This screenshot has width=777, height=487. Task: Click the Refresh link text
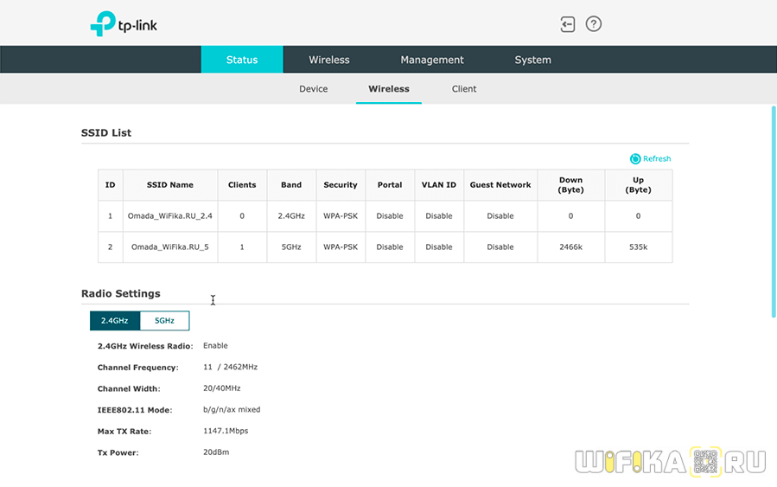click(657, 159)
